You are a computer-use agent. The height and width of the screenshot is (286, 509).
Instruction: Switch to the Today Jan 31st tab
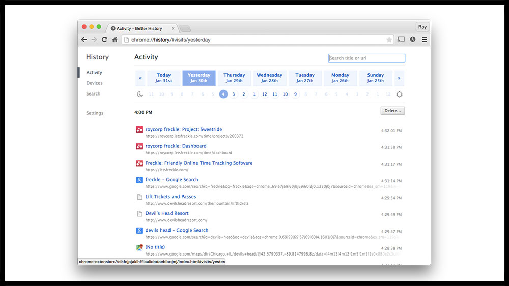click(x=164, y=78)
